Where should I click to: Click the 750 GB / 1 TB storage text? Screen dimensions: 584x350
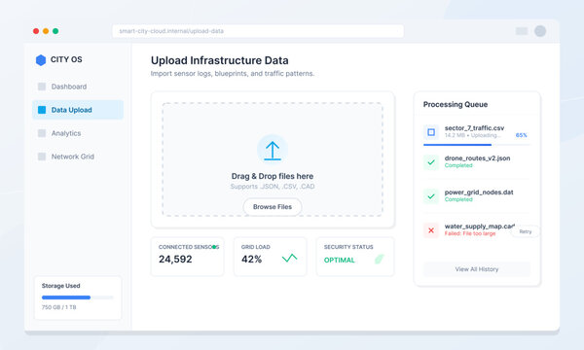[x=58, y=307]
